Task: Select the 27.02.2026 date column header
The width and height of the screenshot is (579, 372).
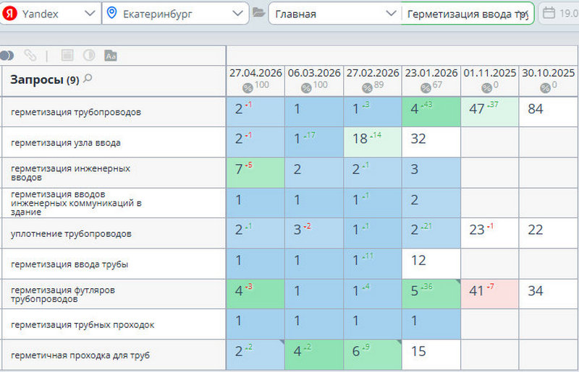Action: coord(373,73)
